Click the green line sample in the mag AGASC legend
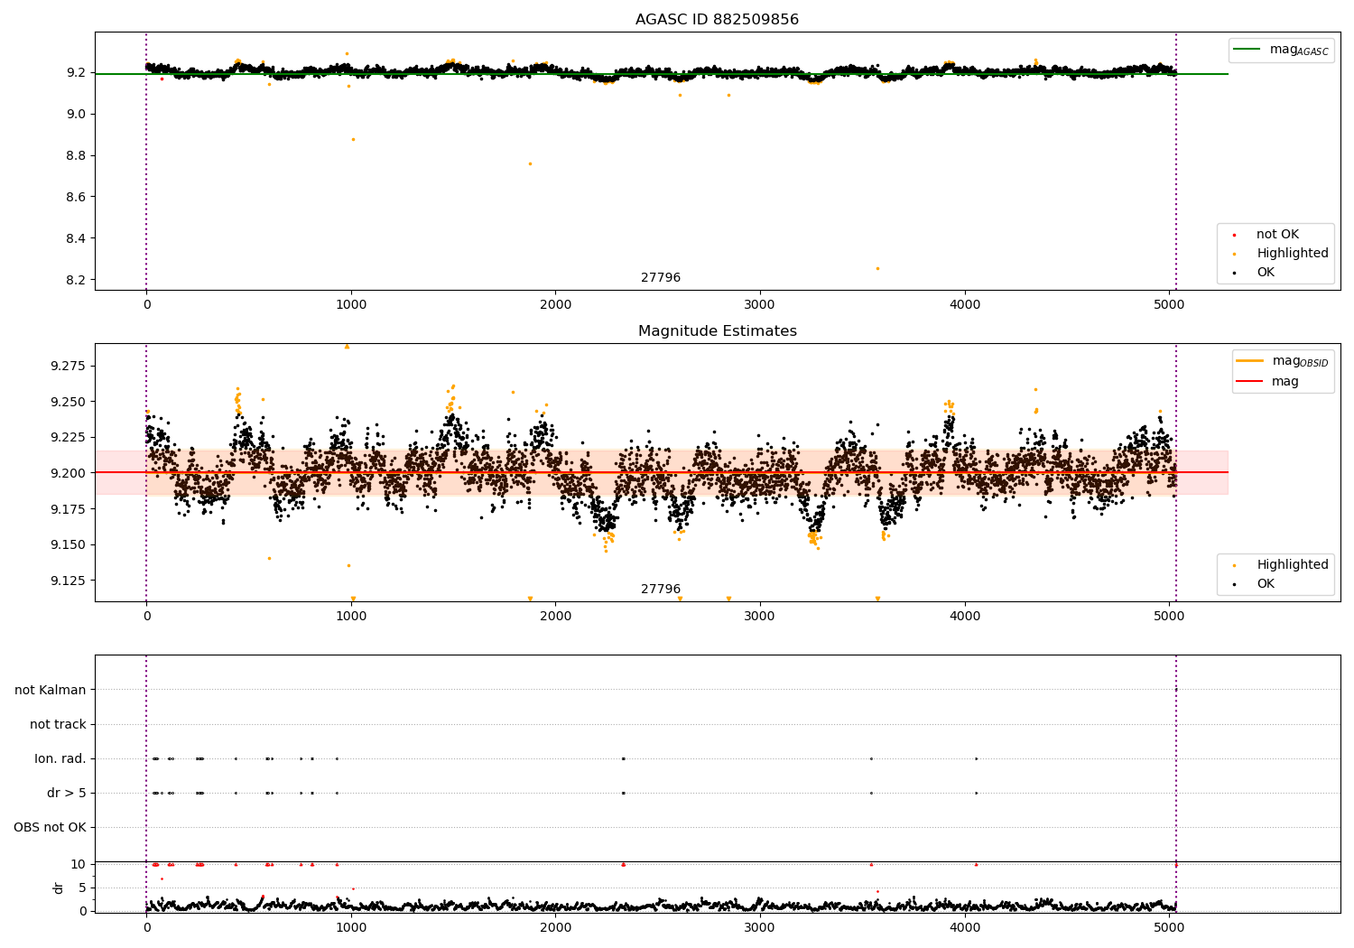1354x948 pixels. point(1248,50)
